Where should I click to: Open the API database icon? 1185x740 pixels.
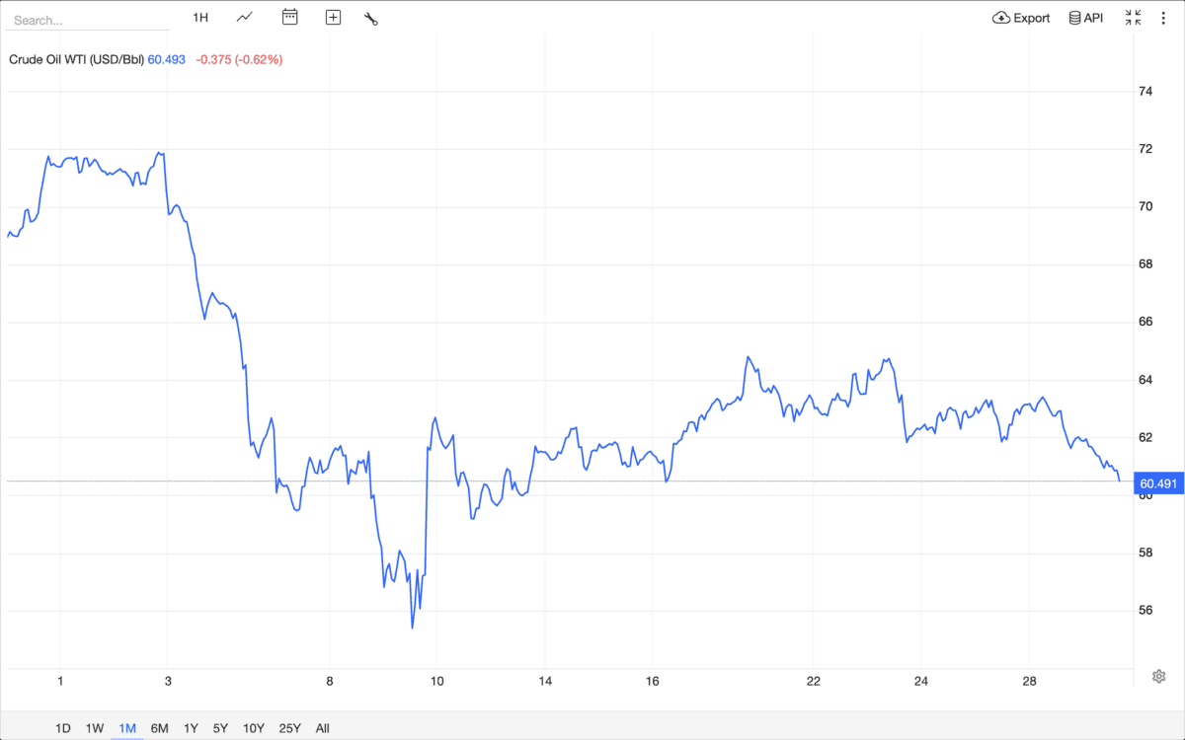(x=1074, y=18)
